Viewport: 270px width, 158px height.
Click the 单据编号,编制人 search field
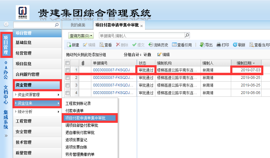point(142,35)
